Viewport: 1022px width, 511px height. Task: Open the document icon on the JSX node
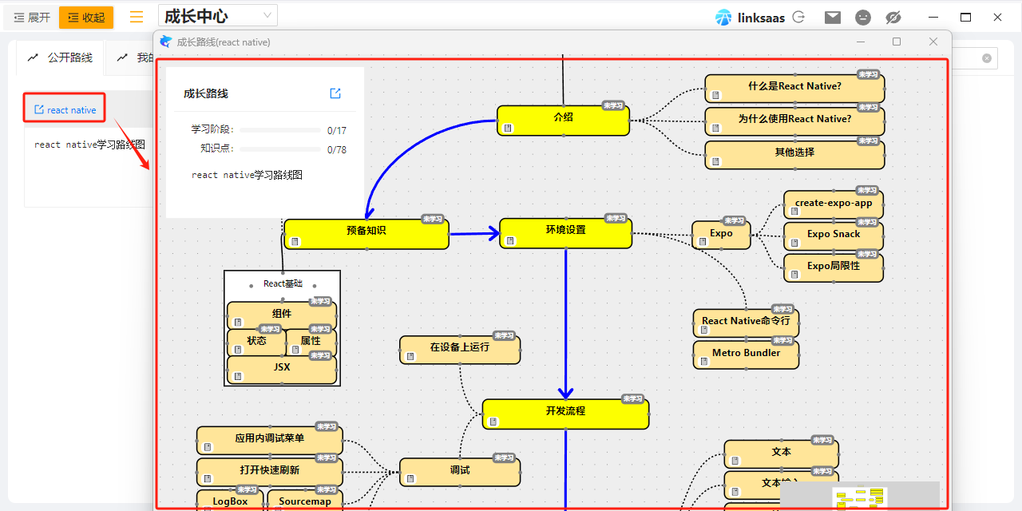238,377
